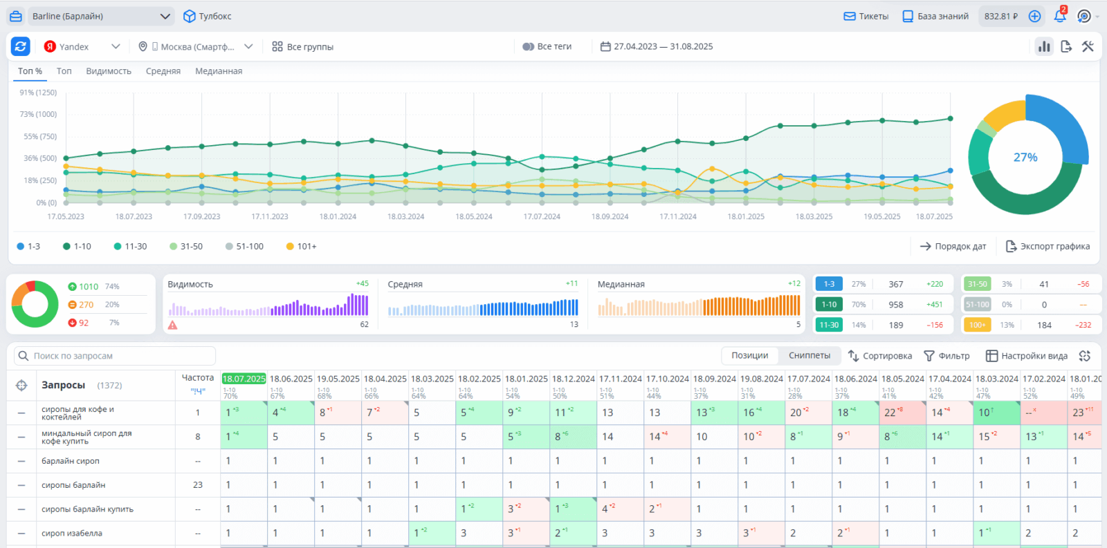Open the Фильтр options

pos(947,356)
